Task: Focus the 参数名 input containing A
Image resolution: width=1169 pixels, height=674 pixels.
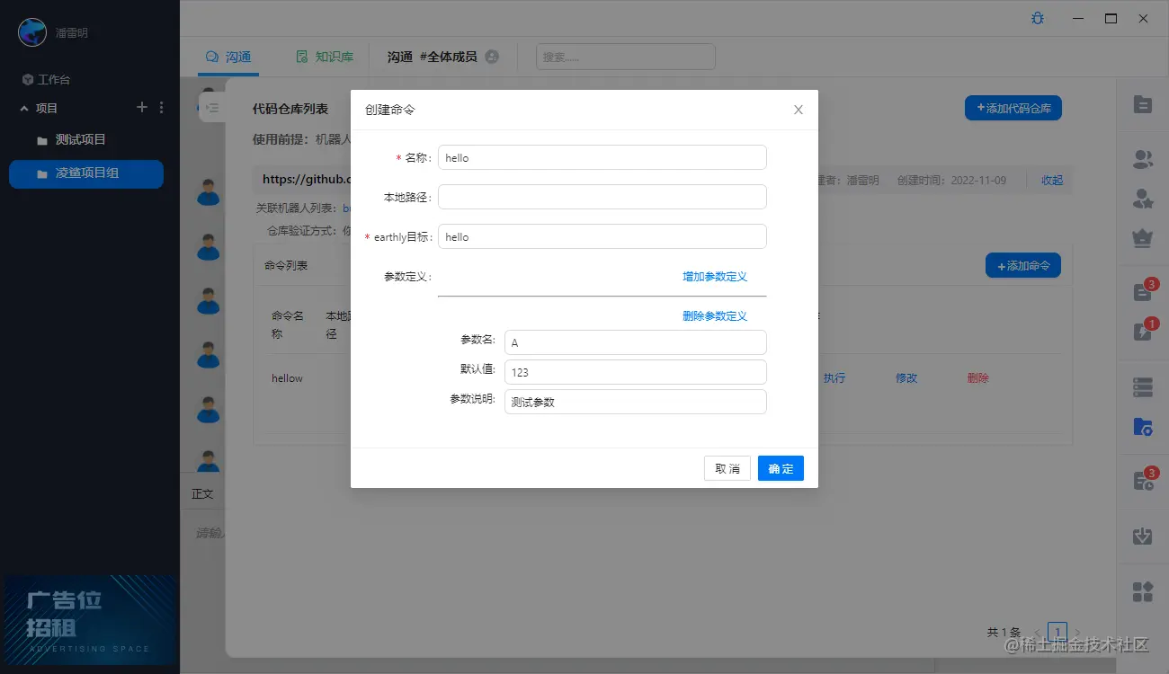Action: click(636, 342)
